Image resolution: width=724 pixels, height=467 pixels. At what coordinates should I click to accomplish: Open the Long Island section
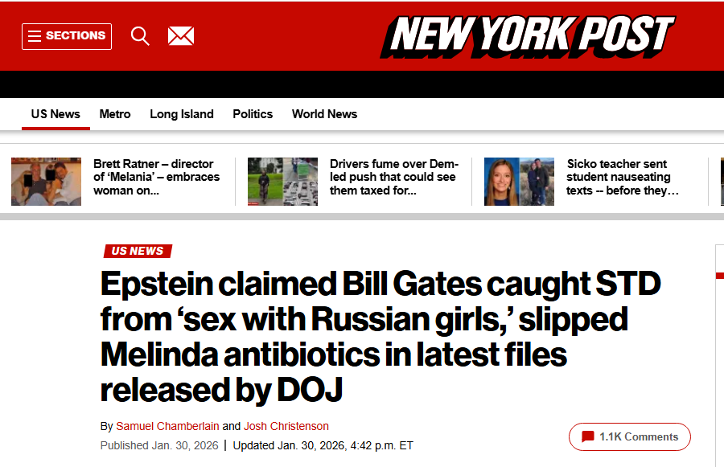coord(182,114)
